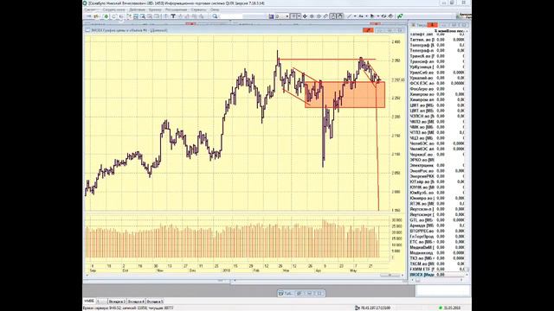Open the Расширения menu
This screenshot has width=554, height=311.
click(176, 10)
